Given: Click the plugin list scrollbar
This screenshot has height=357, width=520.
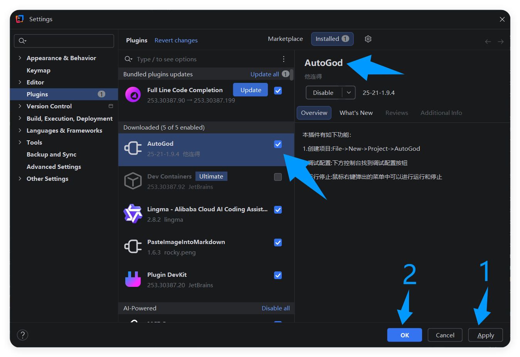Looking at the screenshot, I should pos(292,75).
